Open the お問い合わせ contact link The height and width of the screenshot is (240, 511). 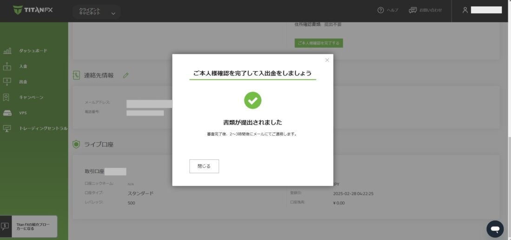[x=426, y=10]
